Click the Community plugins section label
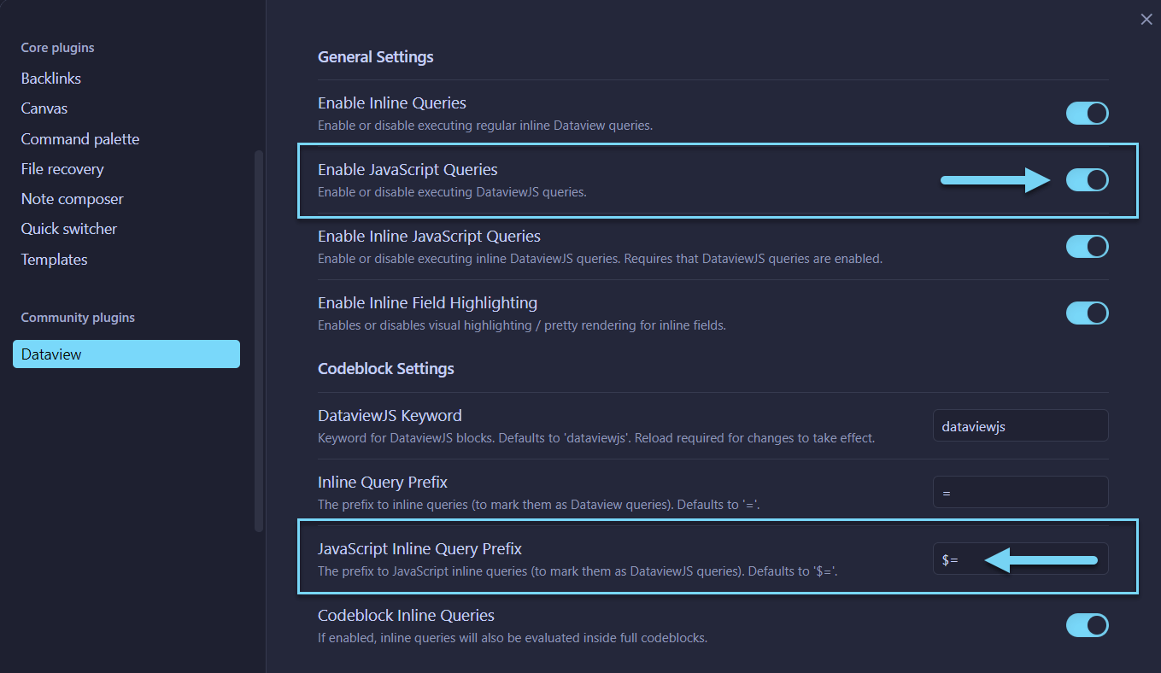This screenshot has width=1161, height=673. (78, 318)
